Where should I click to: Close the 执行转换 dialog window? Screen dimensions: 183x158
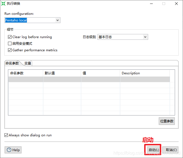click(176, 4)
